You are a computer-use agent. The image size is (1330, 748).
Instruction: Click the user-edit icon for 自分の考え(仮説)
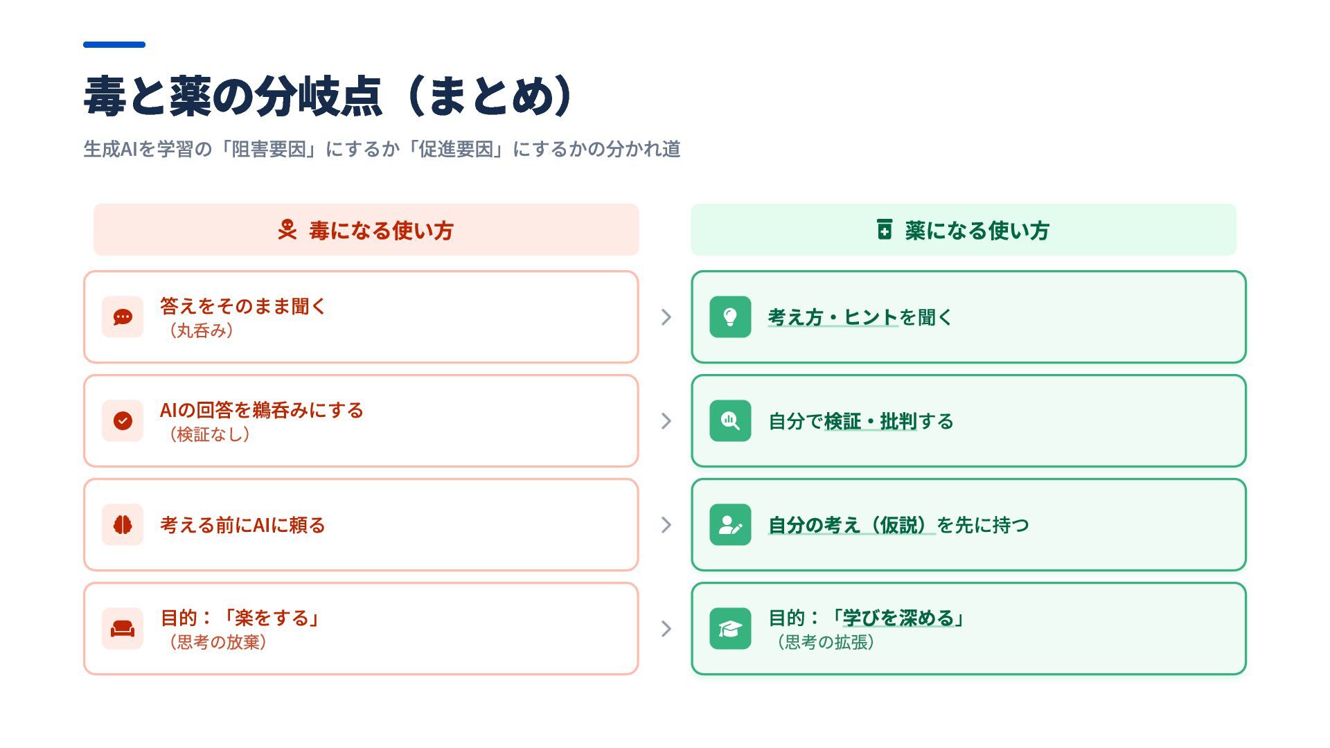(x=730, y=525)
